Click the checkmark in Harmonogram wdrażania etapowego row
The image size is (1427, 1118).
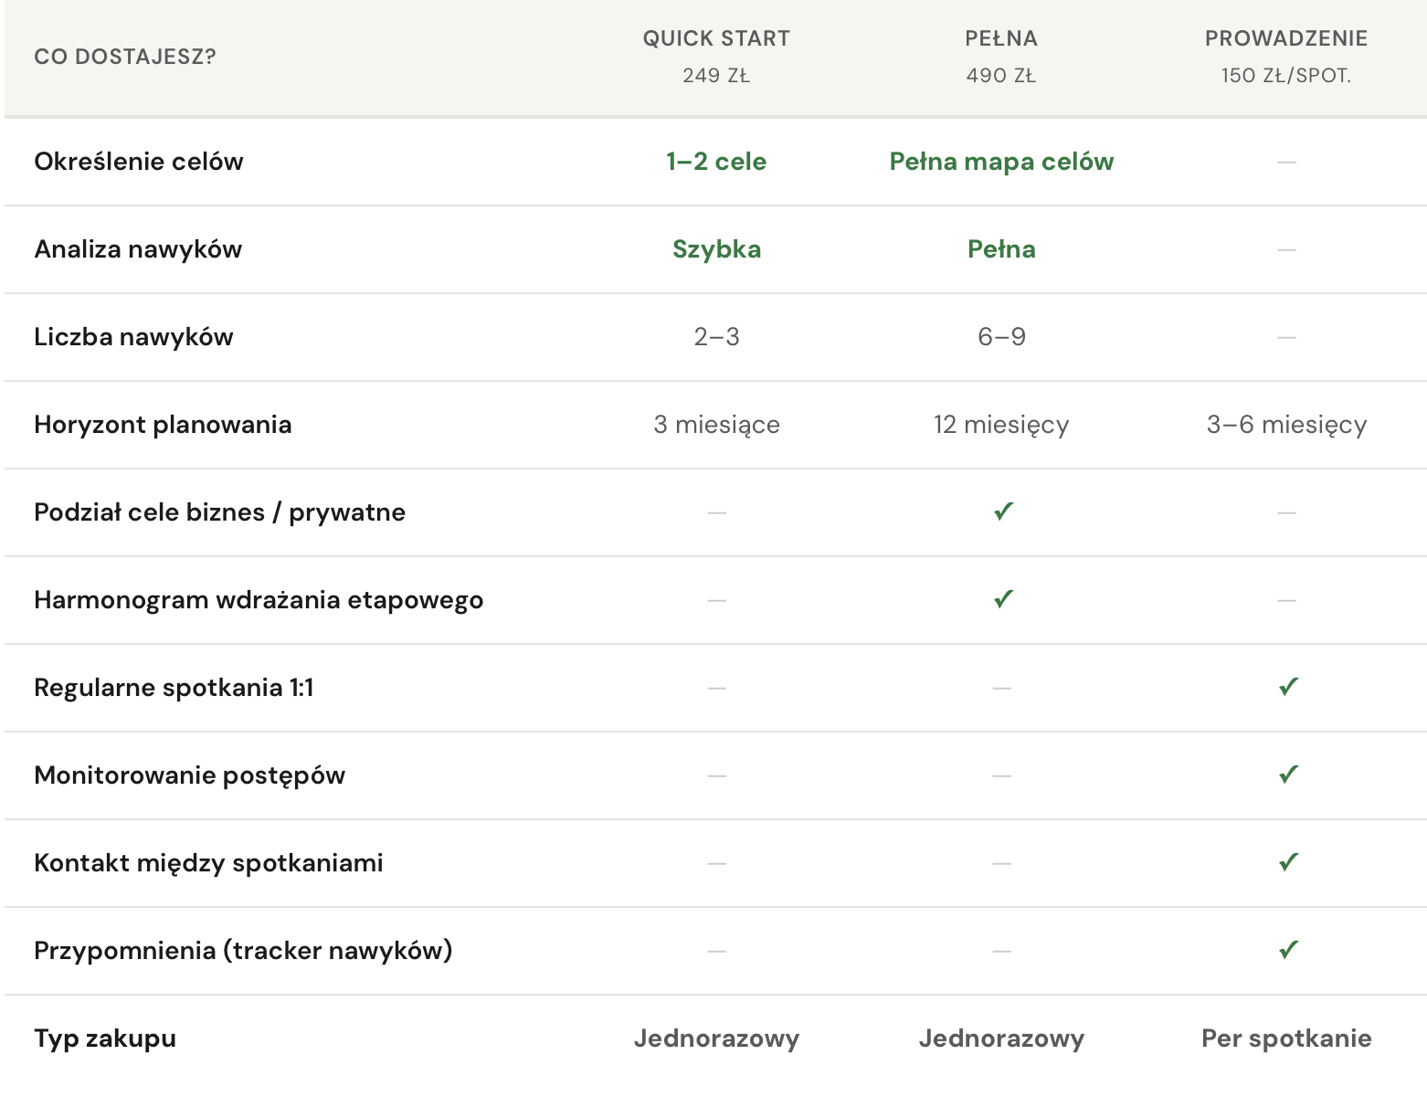click(x=1002, y=599)
